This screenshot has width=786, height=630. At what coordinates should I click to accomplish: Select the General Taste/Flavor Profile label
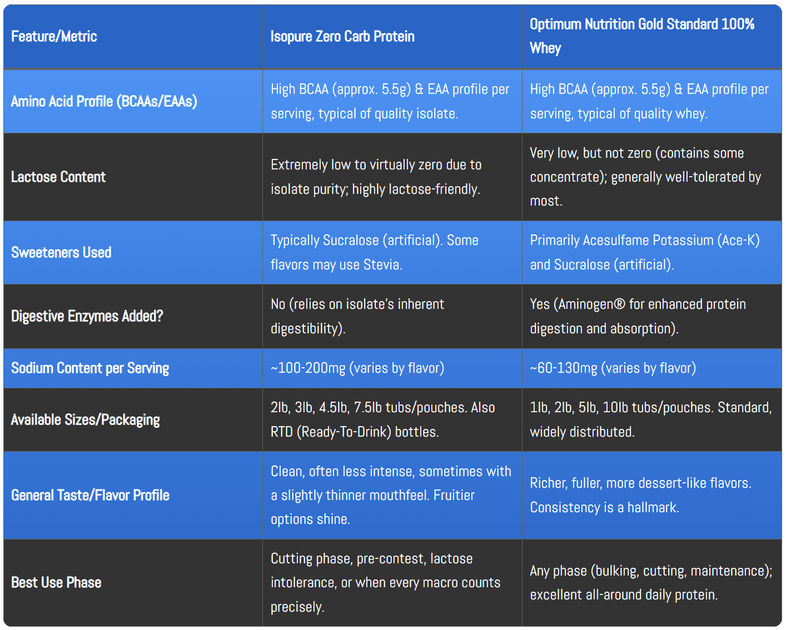click(90, 495)
